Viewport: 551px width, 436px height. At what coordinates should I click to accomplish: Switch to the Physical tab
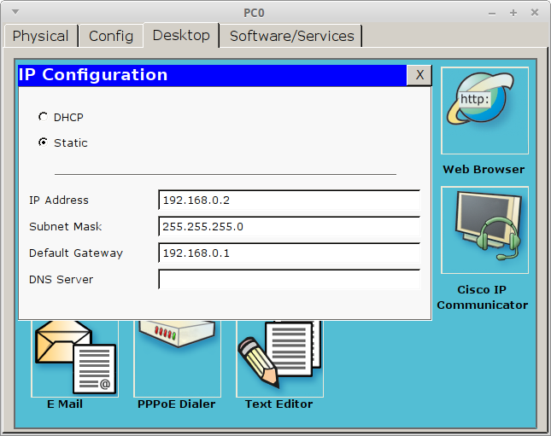(41, 36)
